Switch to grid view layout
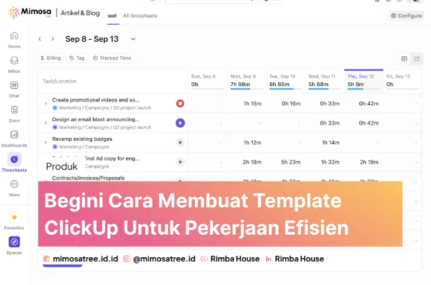The image size is (431, 285). pyautogui.click(x=404, y=59)
